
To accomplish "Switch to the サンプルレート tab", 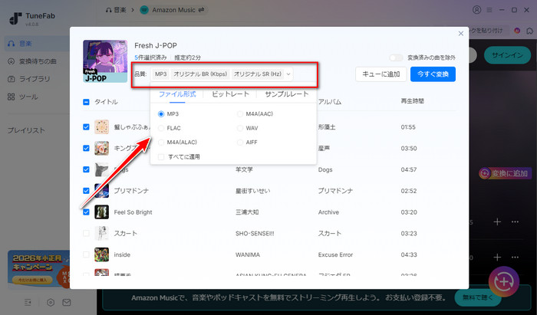I will click(287, 94).
